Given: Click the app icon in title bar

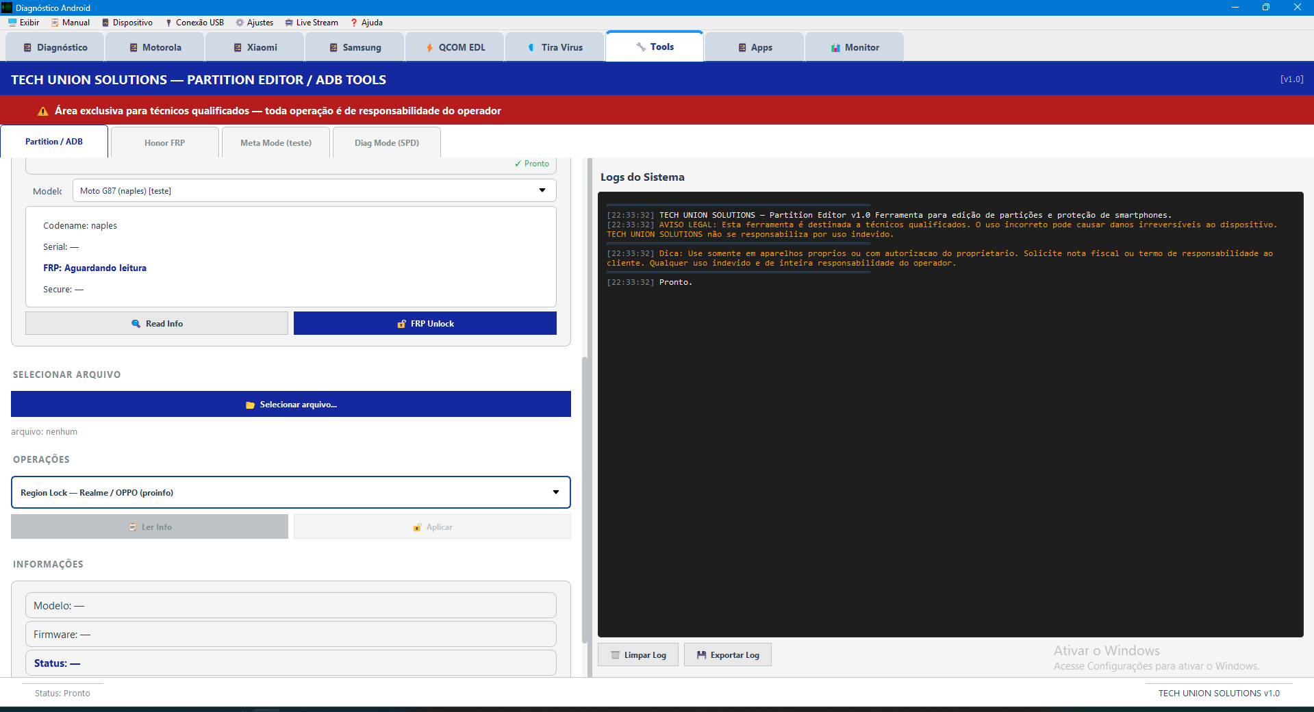Looking at the screenshot, I should coord(7,8).
